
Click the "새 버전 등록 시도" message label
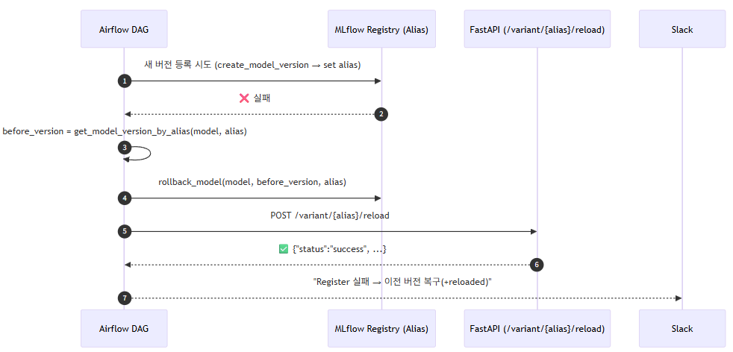(252, 65)
